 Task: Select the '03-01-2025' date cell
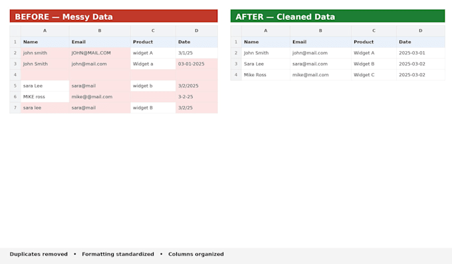click(x=197, y=64)
